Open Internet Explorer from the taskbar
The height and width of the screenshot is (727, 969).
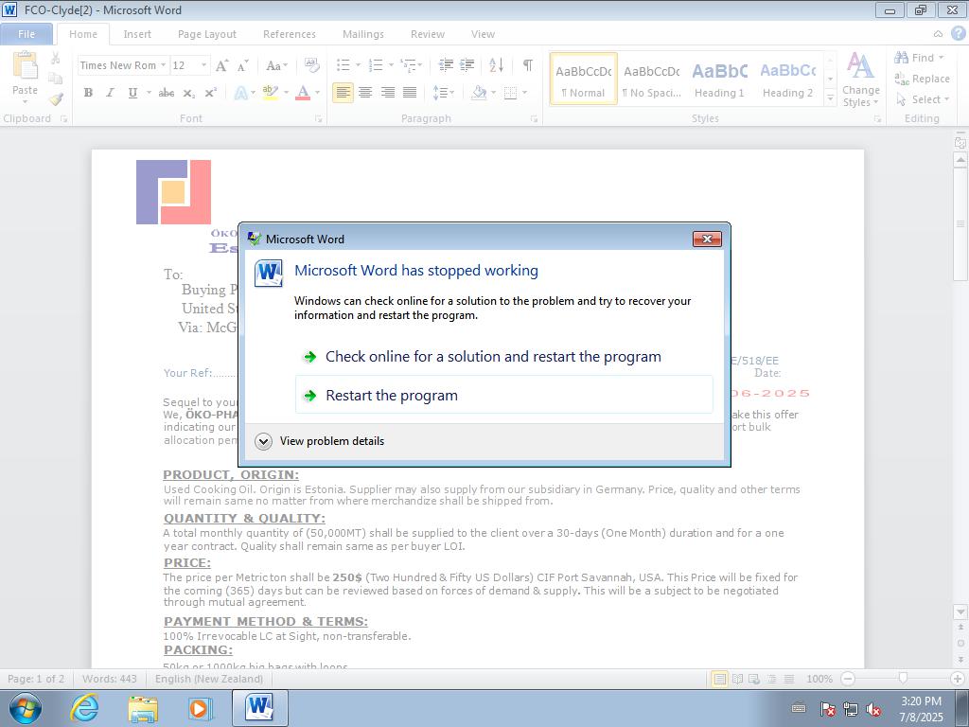tap(85, 707)
